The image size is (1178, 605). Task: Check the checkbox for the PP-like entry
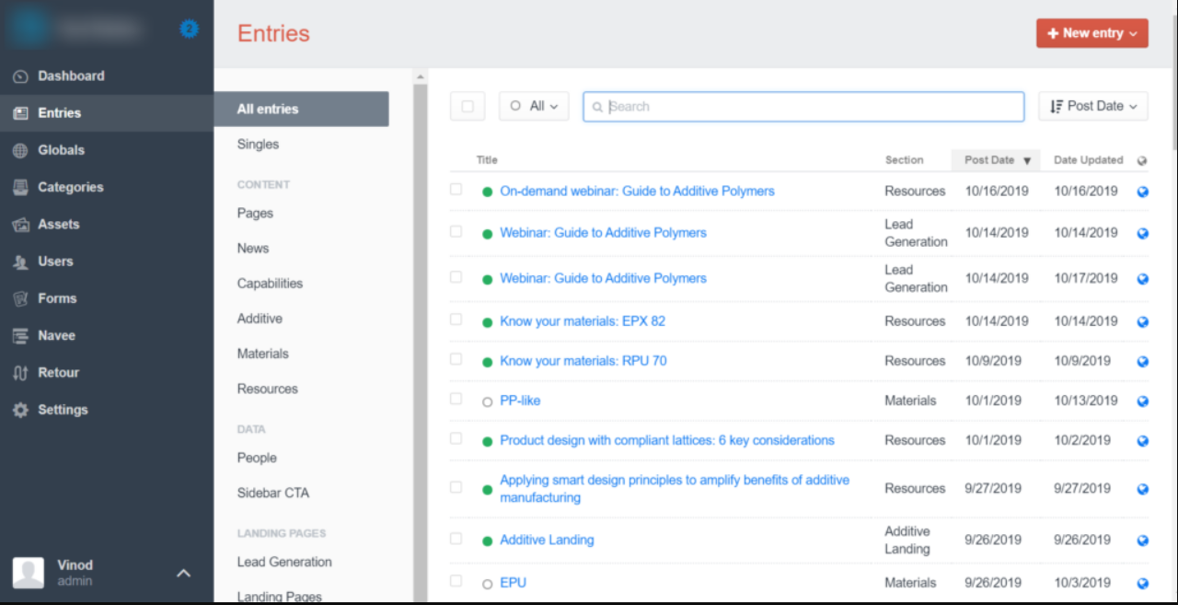(456, 400)
